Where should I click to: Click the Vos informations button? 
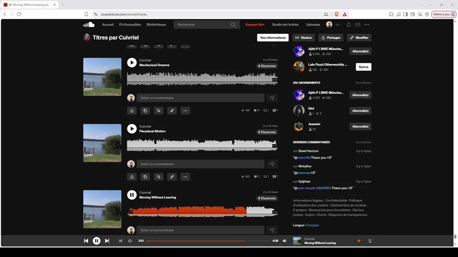click(273, 37)
